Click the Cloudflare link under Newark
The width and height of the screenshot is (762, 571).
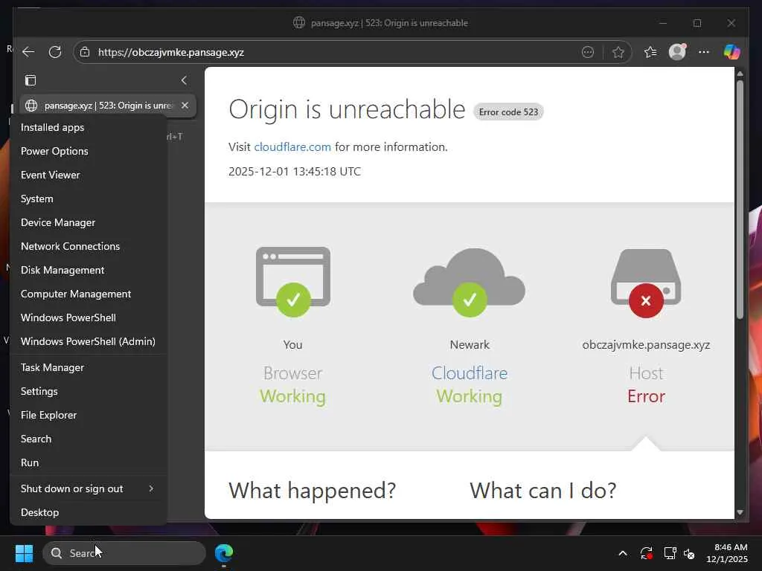click(x=470, y=373)
